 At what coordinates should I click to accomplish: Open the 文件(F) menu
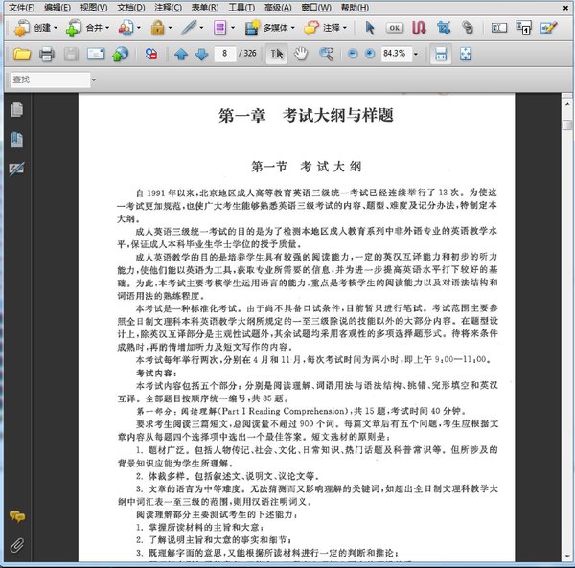coord(21,8)
